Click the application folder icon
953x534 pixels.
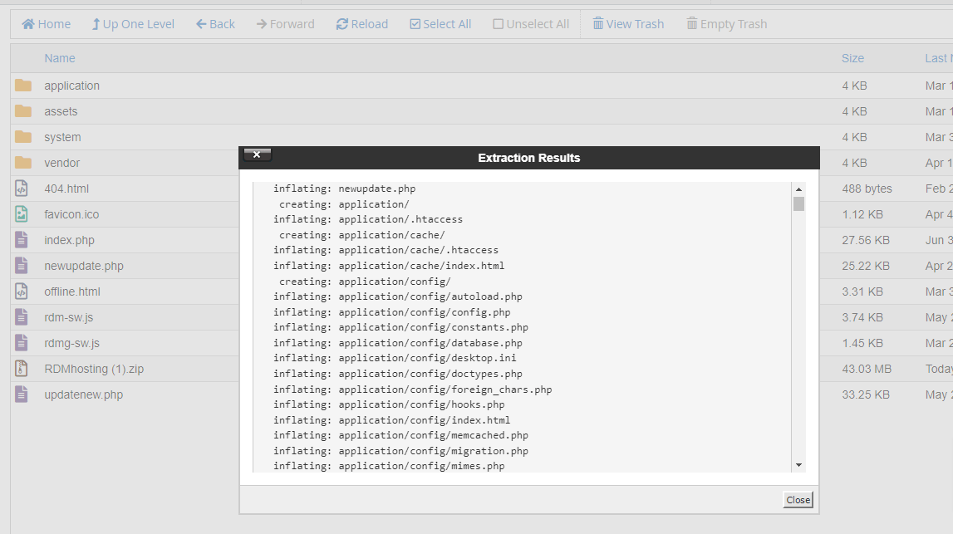pyautogui.click(x=23, y=86)
